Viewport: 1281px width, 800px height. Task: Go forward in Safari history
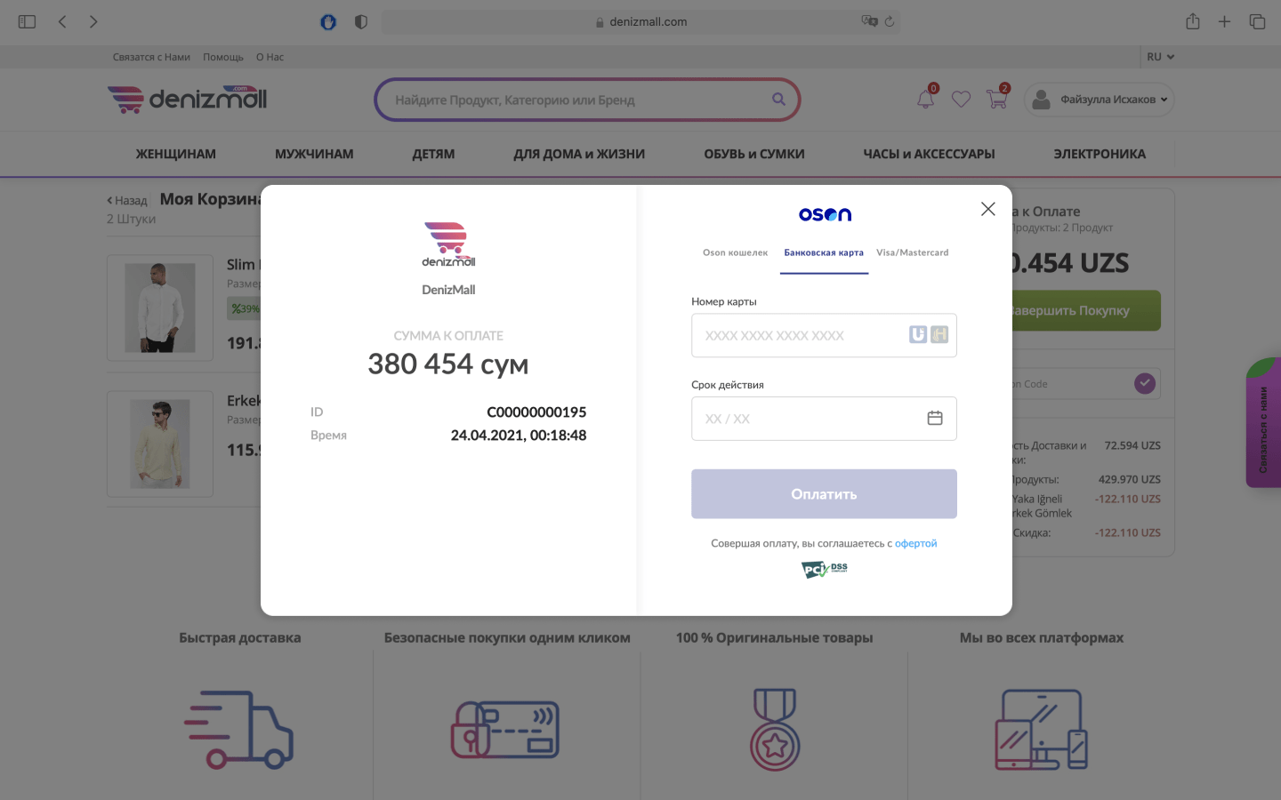pyautogui.click(x=93, y=21)
